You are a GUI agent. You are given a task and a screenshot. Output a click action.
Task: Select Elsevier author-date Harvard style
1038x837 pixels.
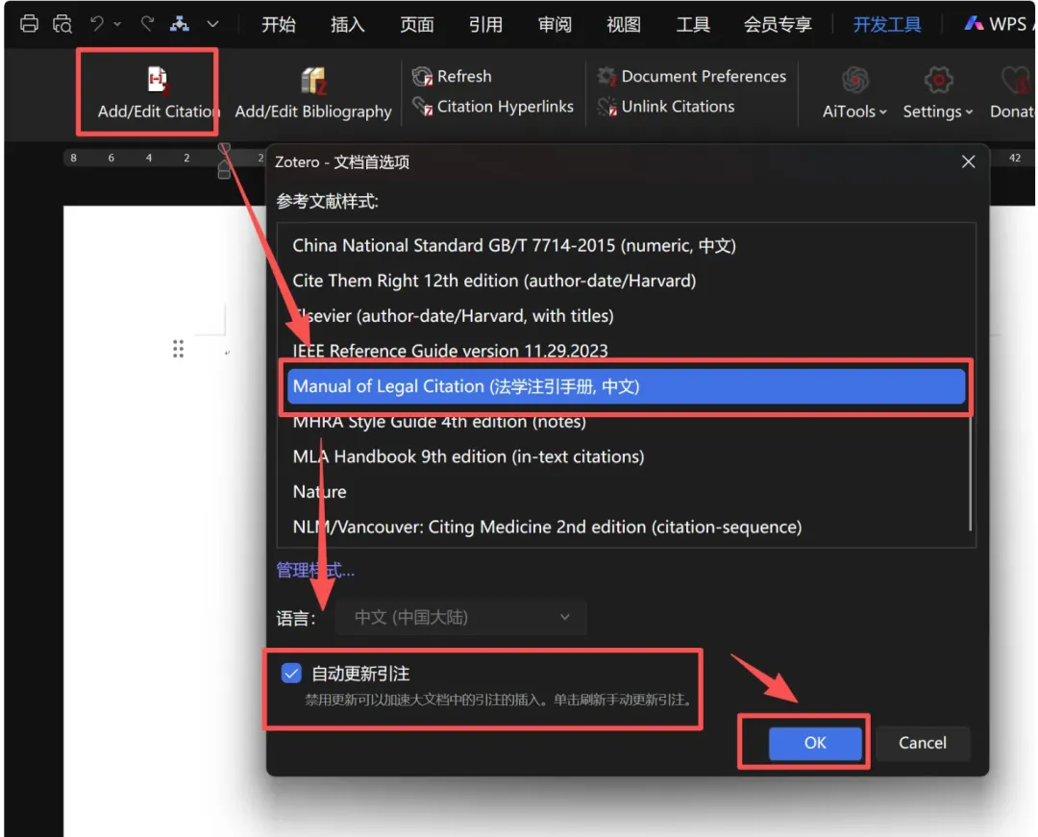click(x=626, y=315)
